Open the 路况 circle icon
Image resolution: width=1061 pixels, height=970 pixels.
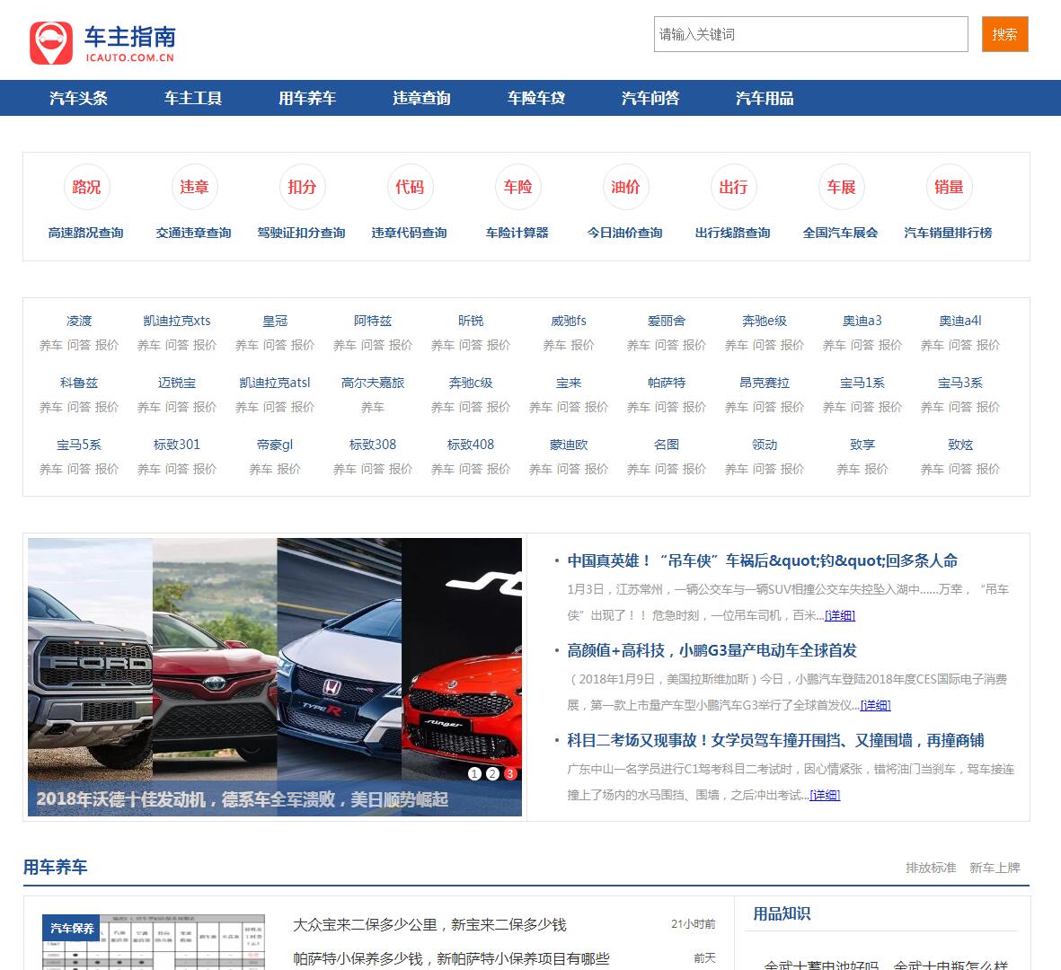pos(86,187)
